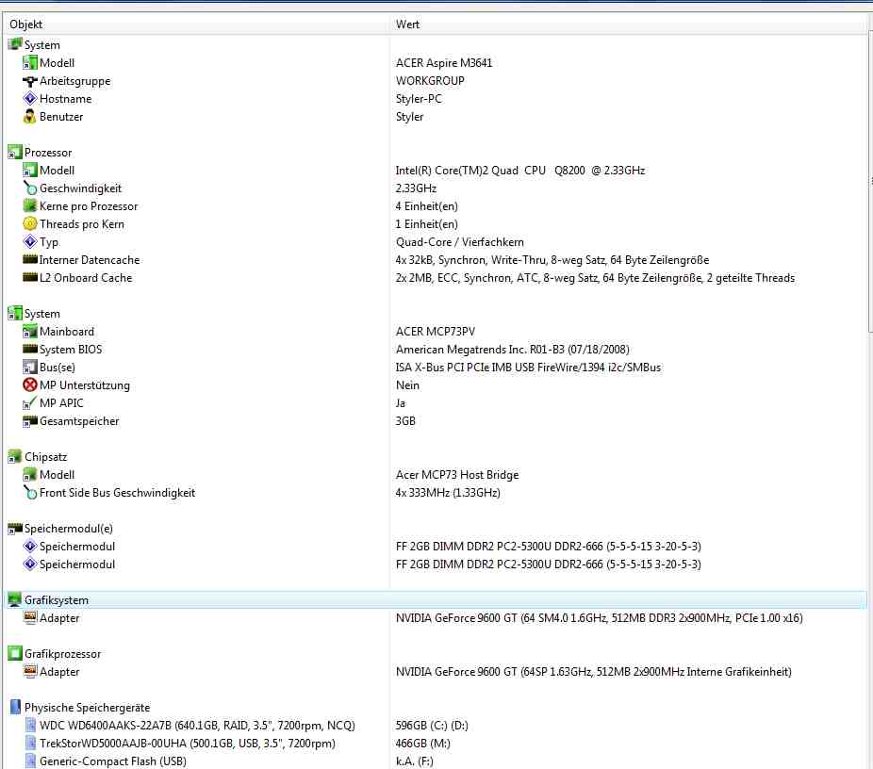Click the top System group icon
Viewport: 873px width, 769px height.
coord(15,44)
